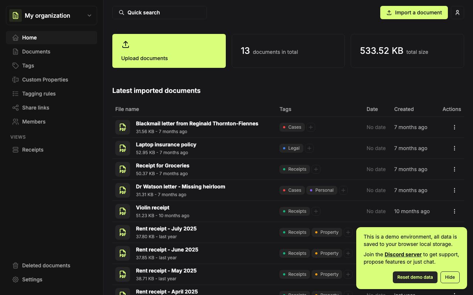473x295 pixels.
Task: Open Tagging rules in sidebar
Action: (x=51, y=94)
